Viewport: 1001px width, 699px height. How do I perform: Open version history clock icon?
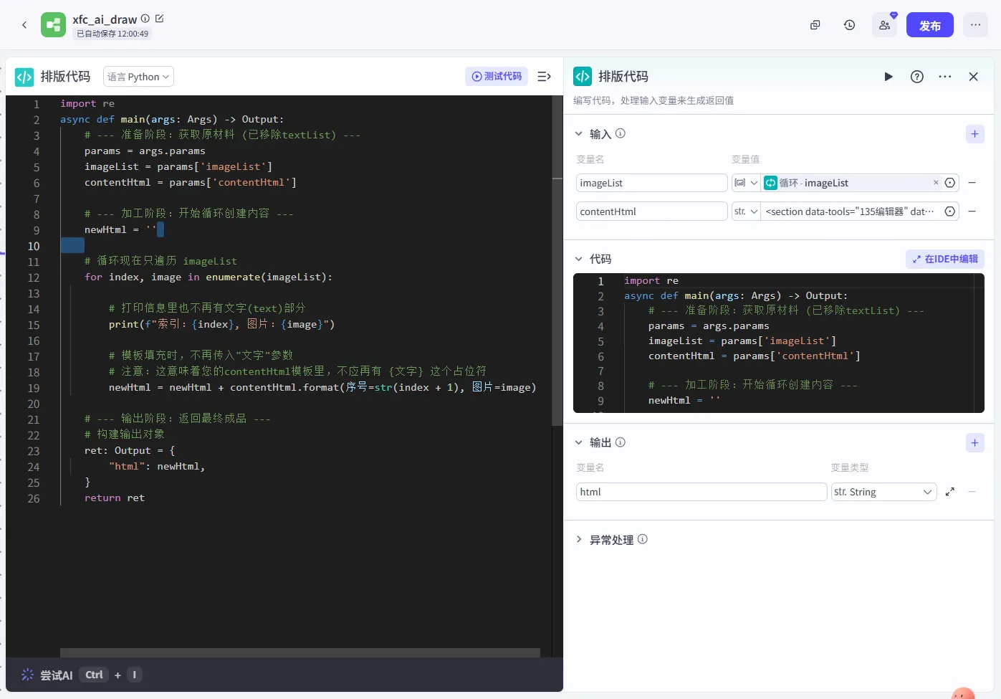[849, 25]
